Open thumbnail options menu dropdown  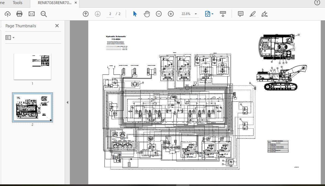click(10, 38)
